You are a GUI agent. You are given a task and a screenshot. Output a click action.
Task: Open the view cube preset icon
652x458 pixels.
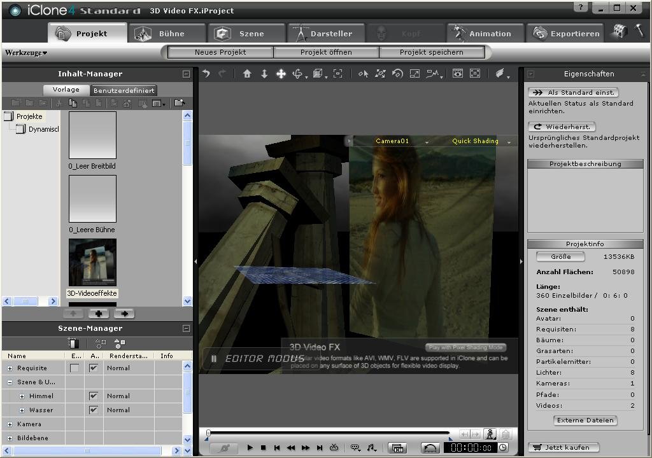coord(318,74)
